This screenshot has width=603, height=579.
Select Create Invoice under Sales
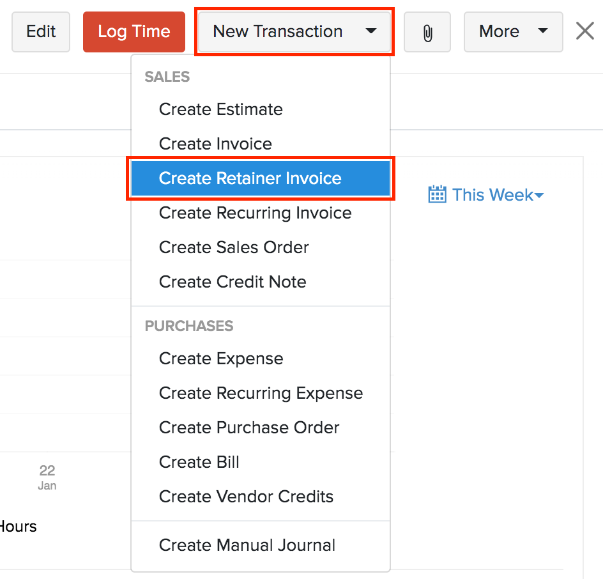[215, 144]
